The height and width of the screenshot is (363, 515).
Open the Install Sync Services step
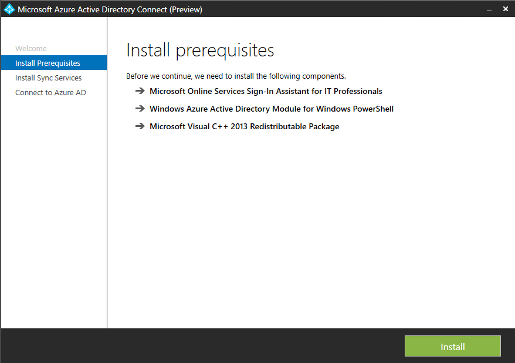48,78
